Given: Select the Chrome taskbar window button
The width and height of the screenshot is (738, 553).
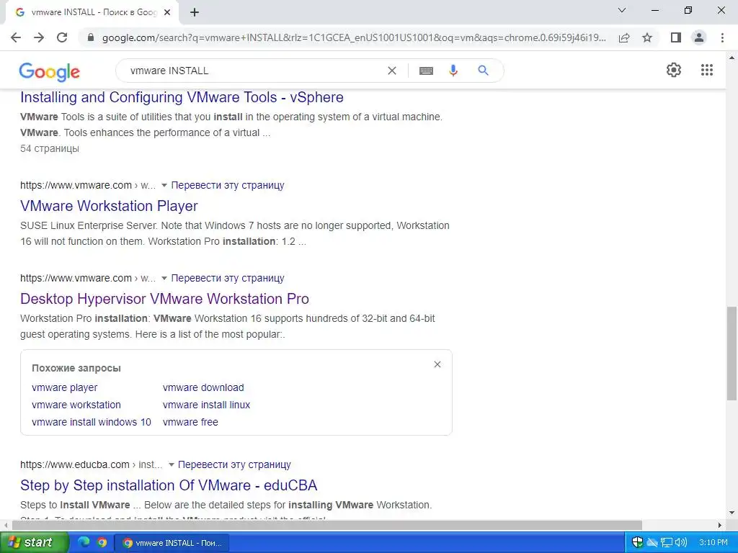Looking at the screenshot, I should pyautogui.click(x=172, y=543).
